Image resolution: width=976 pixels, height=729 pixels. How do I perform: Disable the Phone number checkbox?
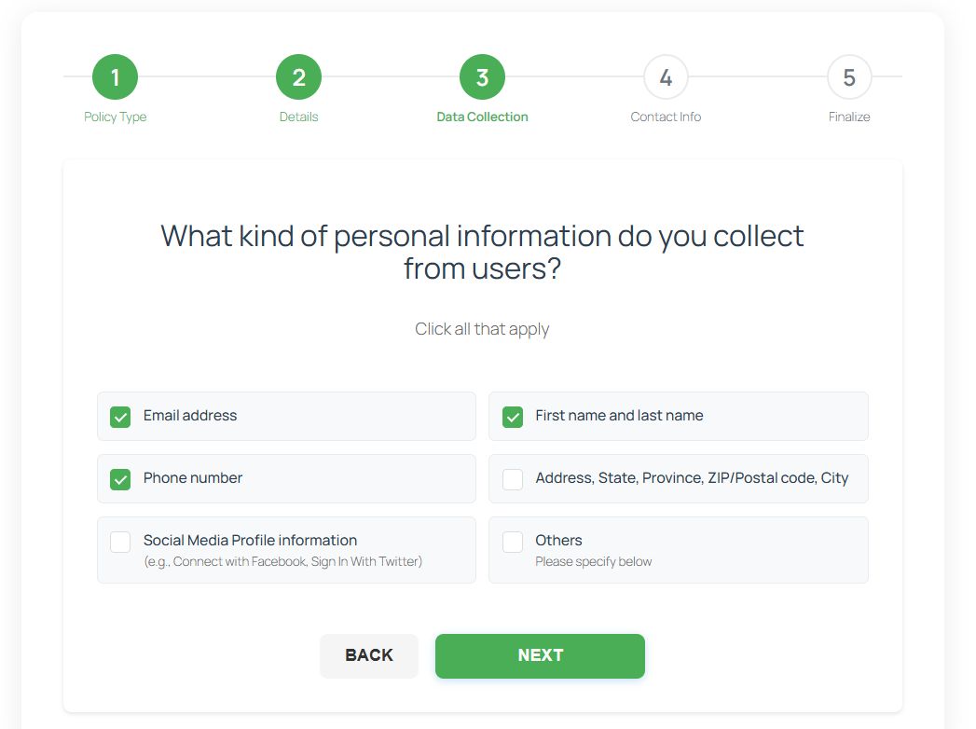[x=120, y=479]
